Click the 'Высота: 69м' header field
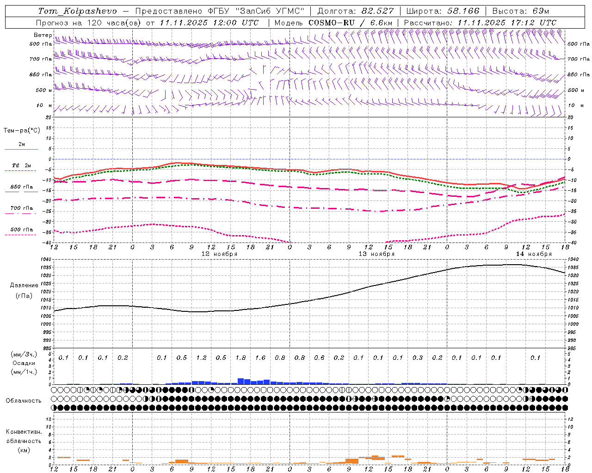 click(520, 11)
